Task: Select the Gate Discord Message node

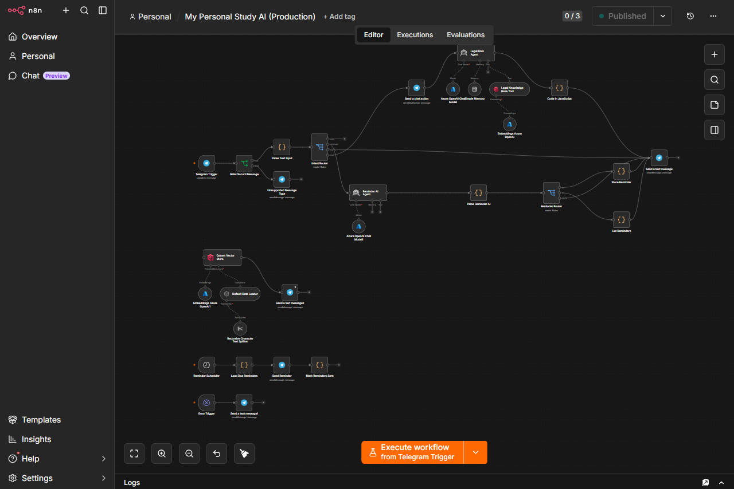Action: tap(244, 163)
